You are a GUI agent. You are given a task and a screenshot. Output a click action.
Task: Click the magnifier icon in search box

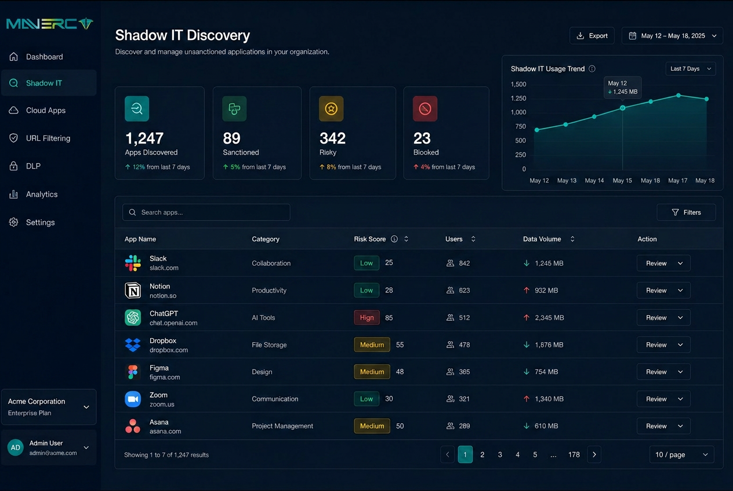133,212
